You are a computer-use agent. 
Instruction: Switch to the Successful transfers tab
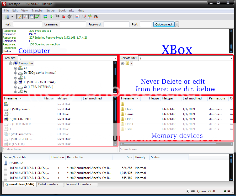81,184
